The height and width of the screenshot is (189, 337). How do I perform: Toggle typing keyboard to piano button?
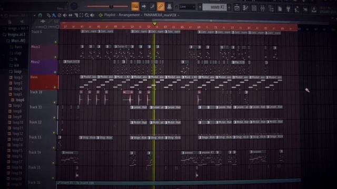tap(135, 6)
